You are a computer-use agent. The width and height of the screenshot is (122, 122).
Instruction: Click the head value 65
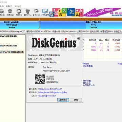(x=101, y=43)
